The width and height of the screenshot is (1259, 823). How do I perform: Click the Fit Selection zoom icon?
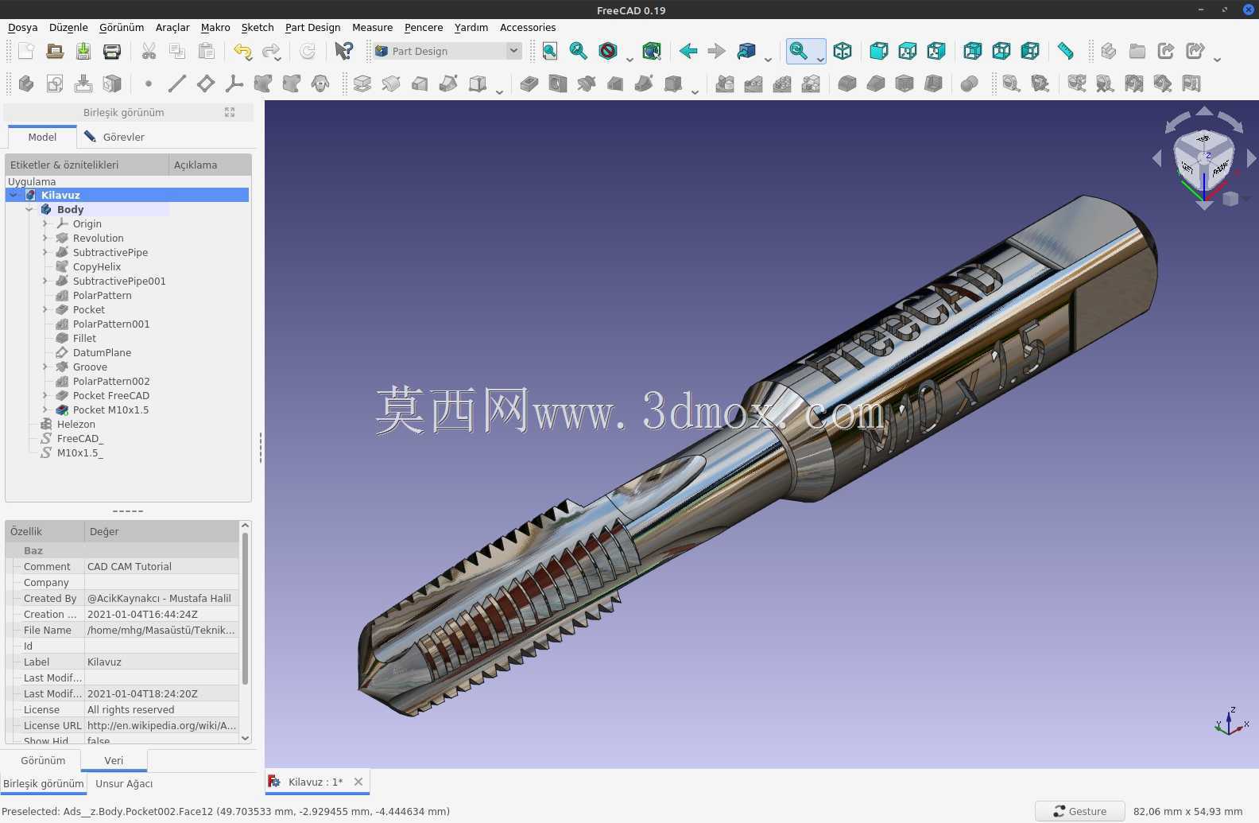[579, 51]
